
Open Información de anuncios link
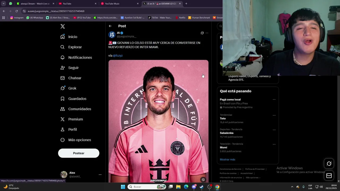[231, 177]
